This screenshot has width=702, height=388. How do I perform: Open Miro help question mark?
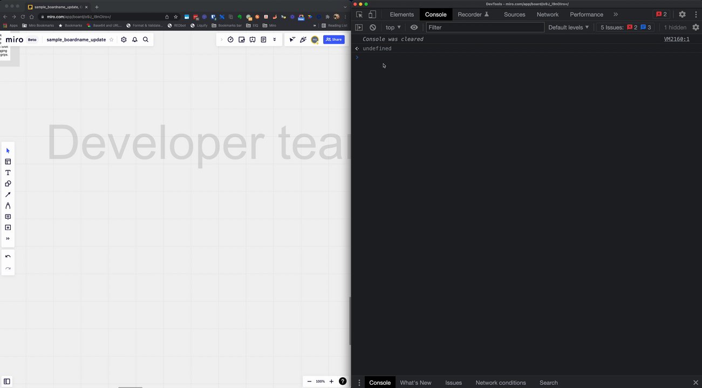coord(343,382)
